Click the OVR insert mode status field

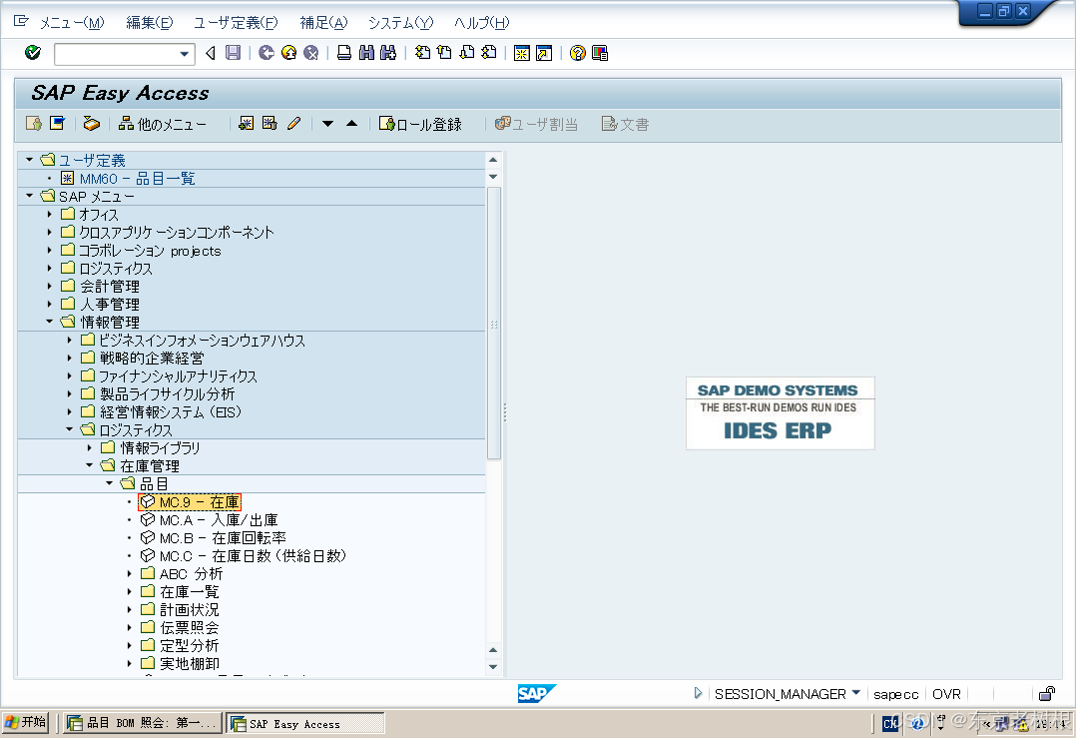click(947, 694)
